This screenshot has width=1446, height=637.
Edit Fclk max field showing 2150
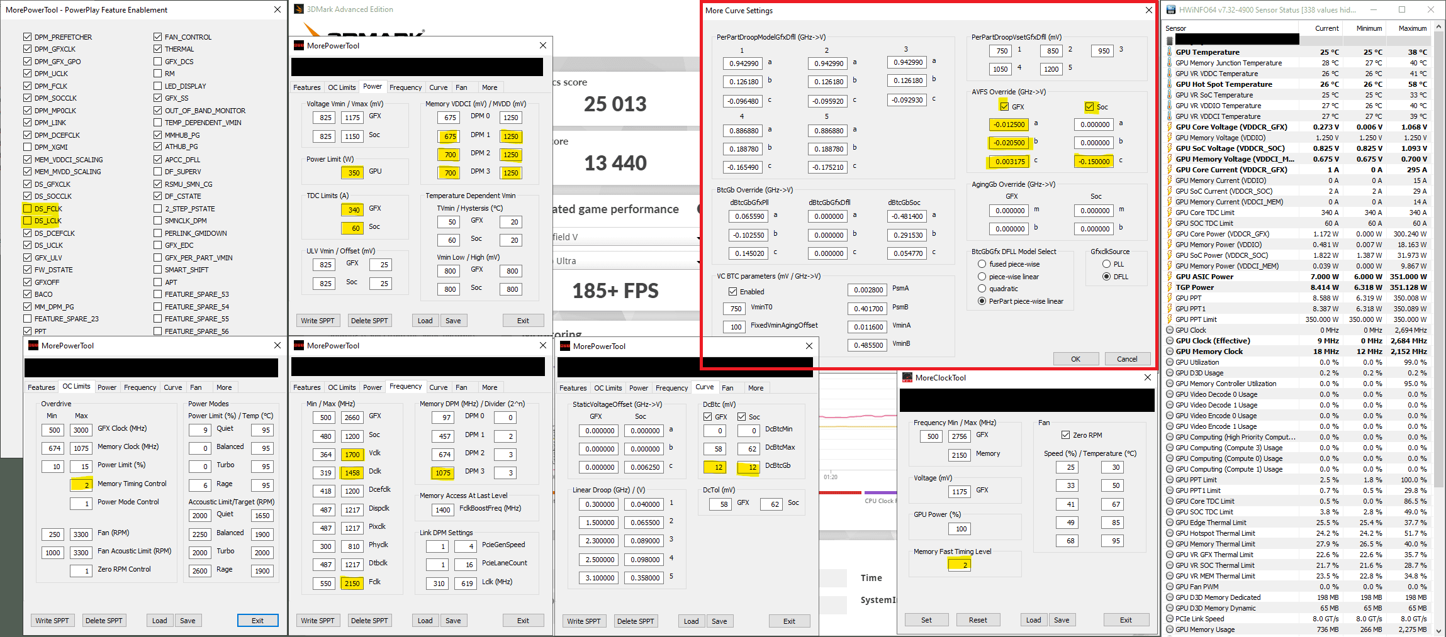352,584
